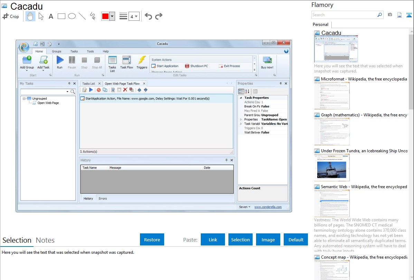Open the Seven theme dropdown
The image size is (414, 280).
click(x=244, y=207)
